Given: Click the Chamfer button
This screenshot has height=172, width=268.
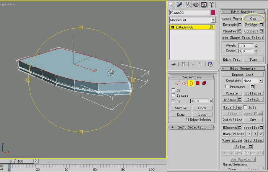Looking at the screenshot, I should point(230,31).
